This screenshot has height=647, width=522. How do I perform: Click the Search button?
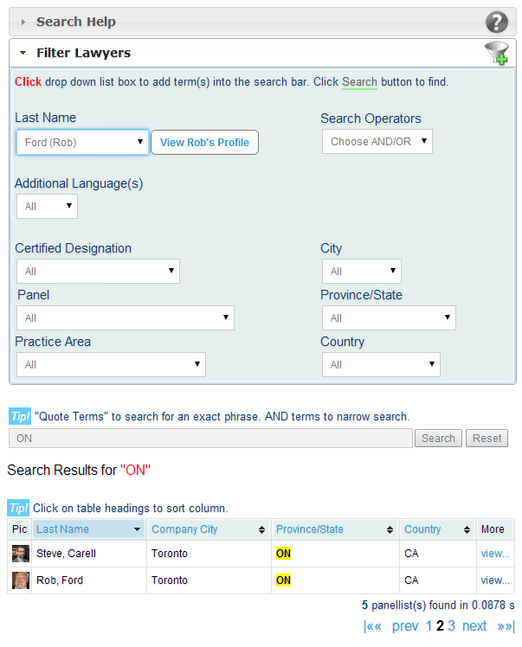pos(438,439)
